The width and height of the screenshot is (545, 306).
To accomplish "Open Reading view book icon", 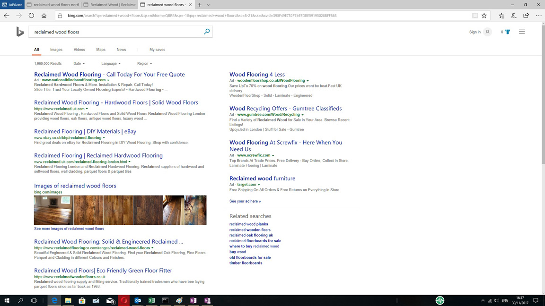I will [x=475, y=16].
